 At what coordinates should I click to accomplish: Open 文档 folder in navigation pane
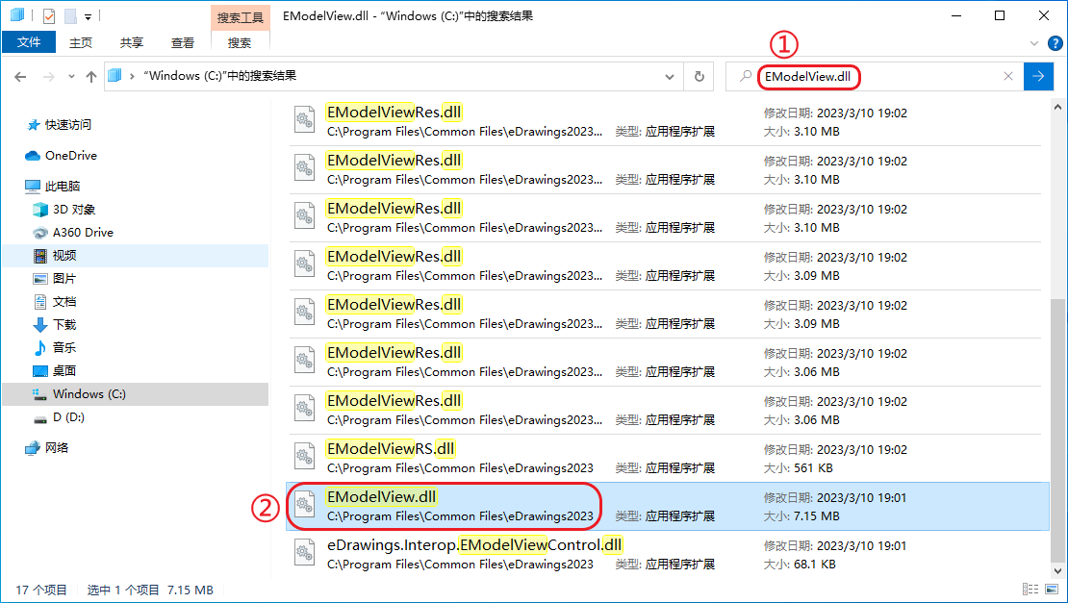pyautogui.click(x=64, y=302)
